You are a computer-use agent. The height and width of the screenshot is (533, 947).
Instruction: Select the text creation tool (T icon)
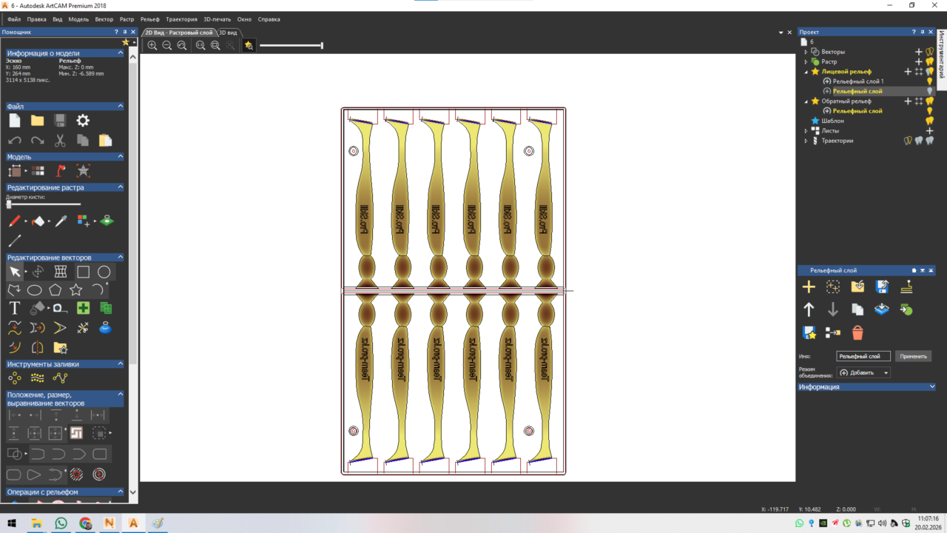pyautogui.click(x=14, y=308)
